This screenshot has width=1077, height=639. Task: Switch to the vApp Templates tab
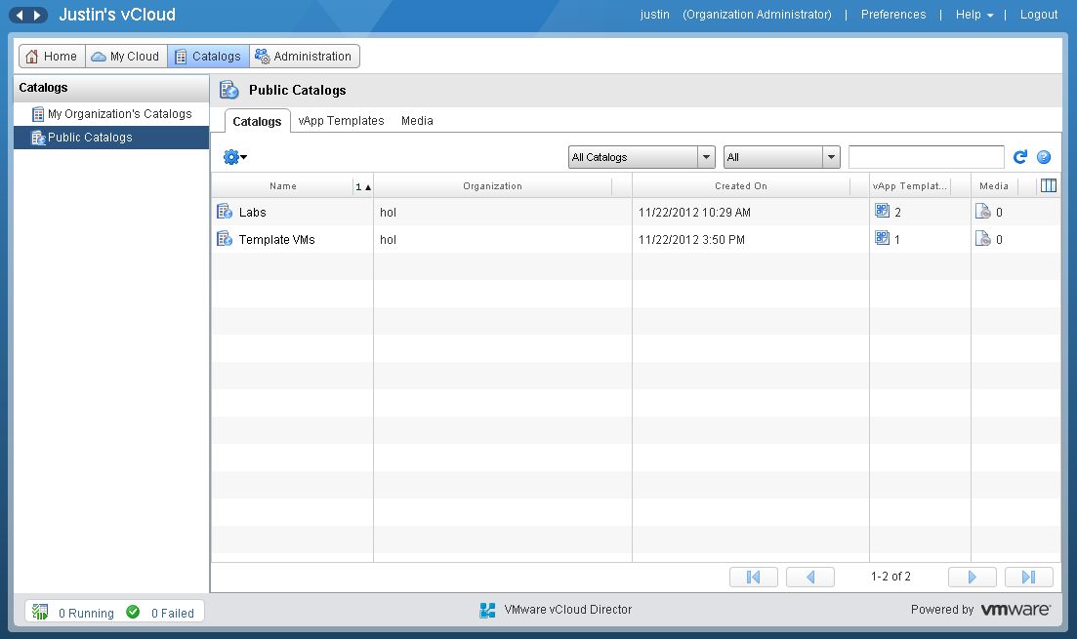click(x=342, y=121)
